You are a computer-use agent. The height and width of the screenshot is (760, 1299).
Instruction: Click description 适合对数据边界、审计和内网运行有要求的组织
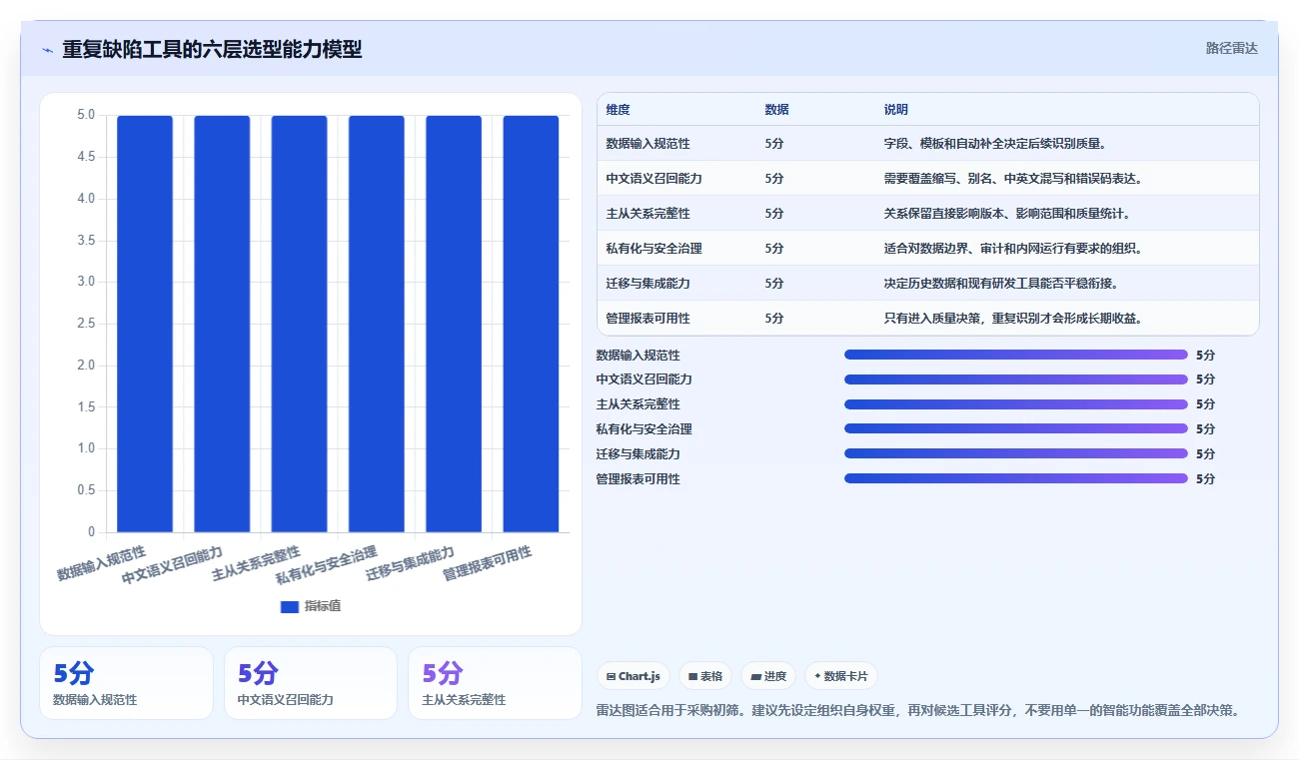tap(1012, 249)
